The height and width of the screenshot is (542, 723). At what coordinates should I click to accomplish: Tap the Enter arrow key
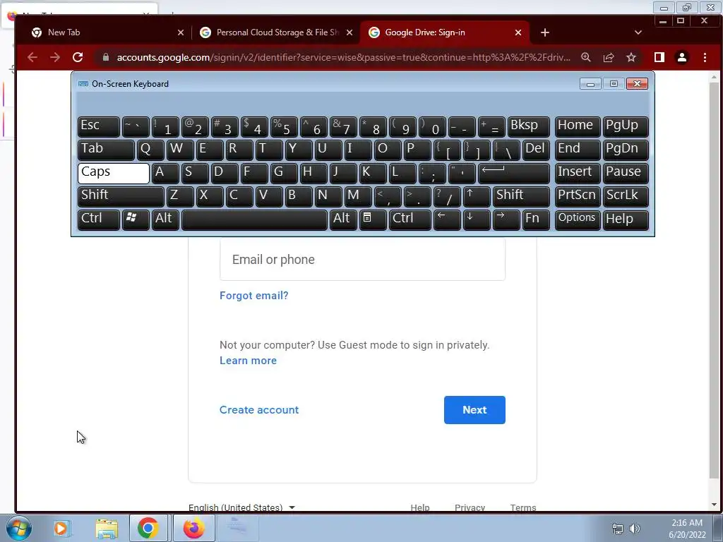click(514, 173)
